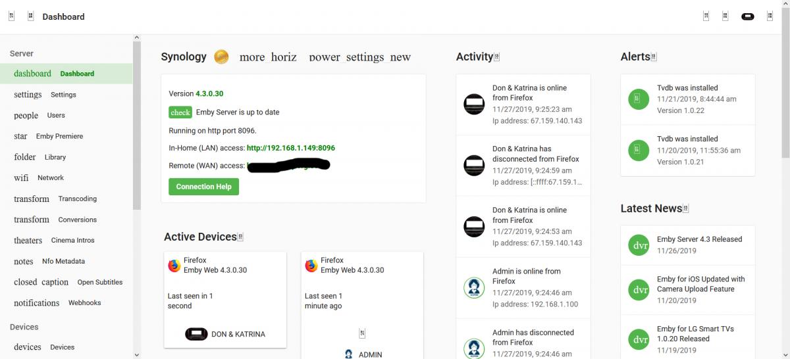Click green icon of Tvdb Version 1.0.22 alert
The image size is (790, 359).
point(639,99)
